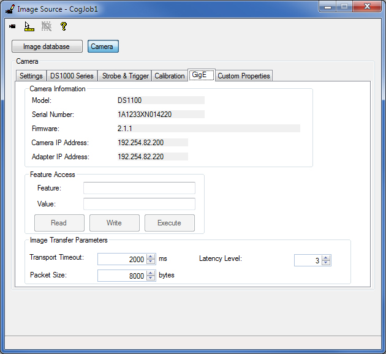Viewport: 386px width, 354px height.
Task: Increase Latency Level with up arrow
Action: [x=326, y=258]
